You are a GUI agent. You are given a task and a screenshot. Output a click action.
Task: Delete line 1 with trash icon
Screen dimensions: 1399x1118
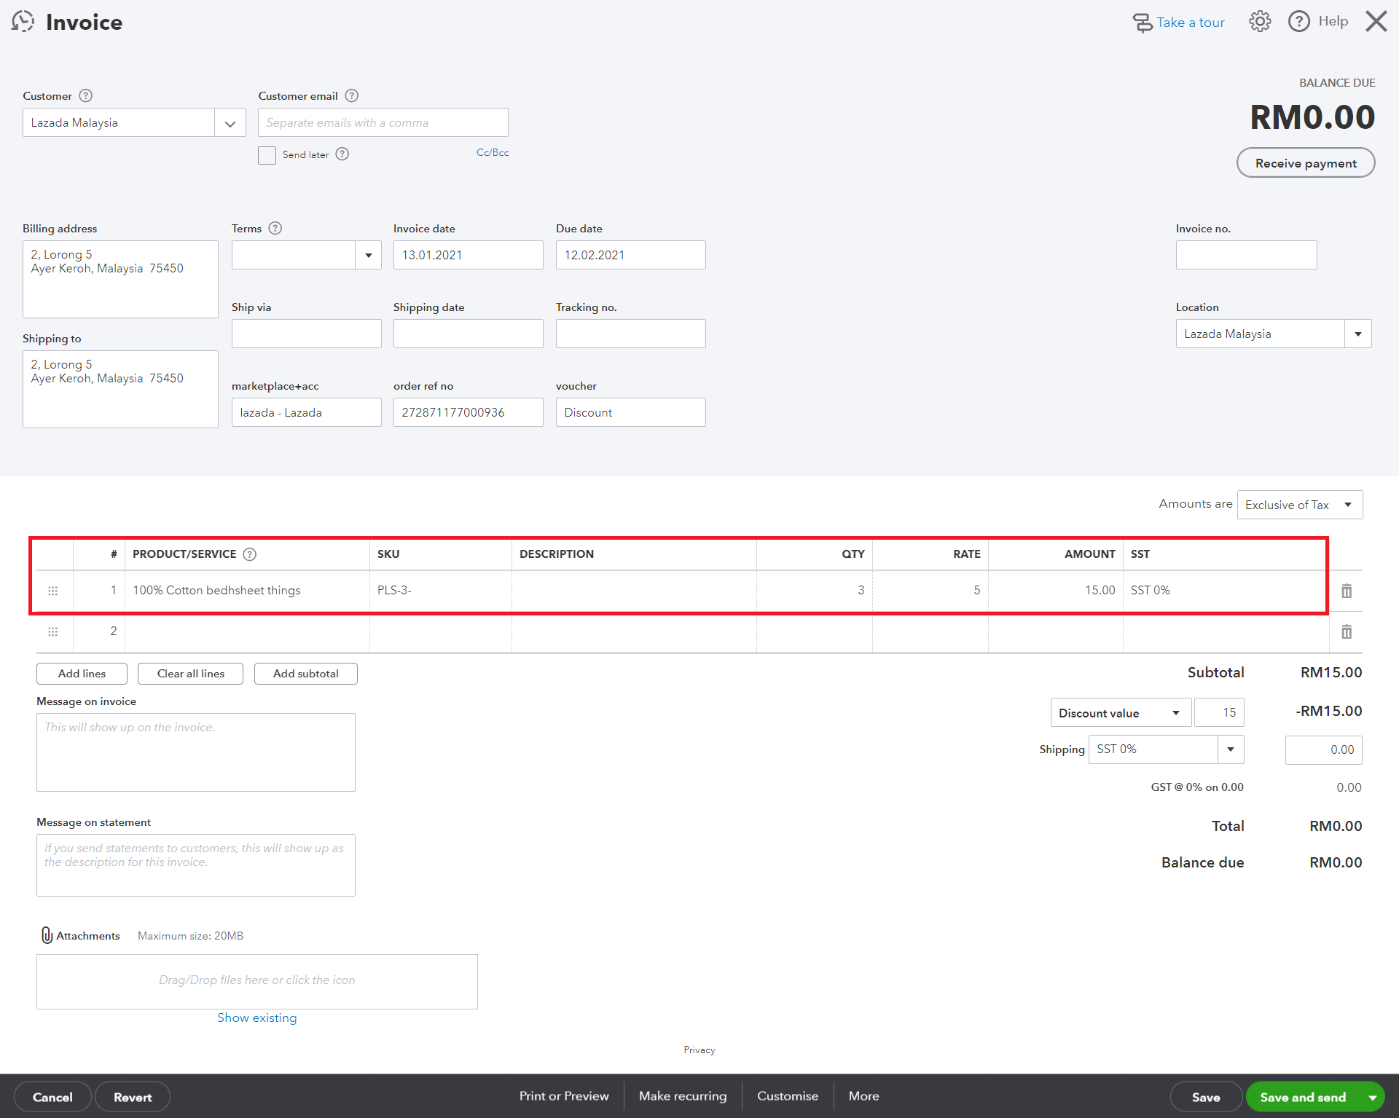tap(1347, 591)
